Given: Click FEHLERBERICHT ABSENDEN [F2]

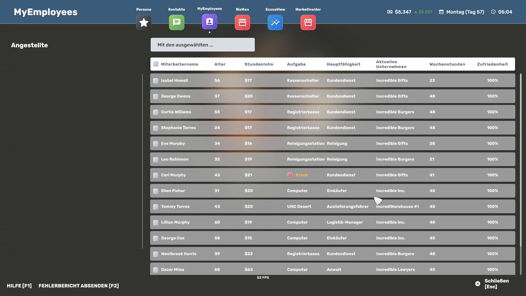Looking at the screenshot, I should 79,286.
